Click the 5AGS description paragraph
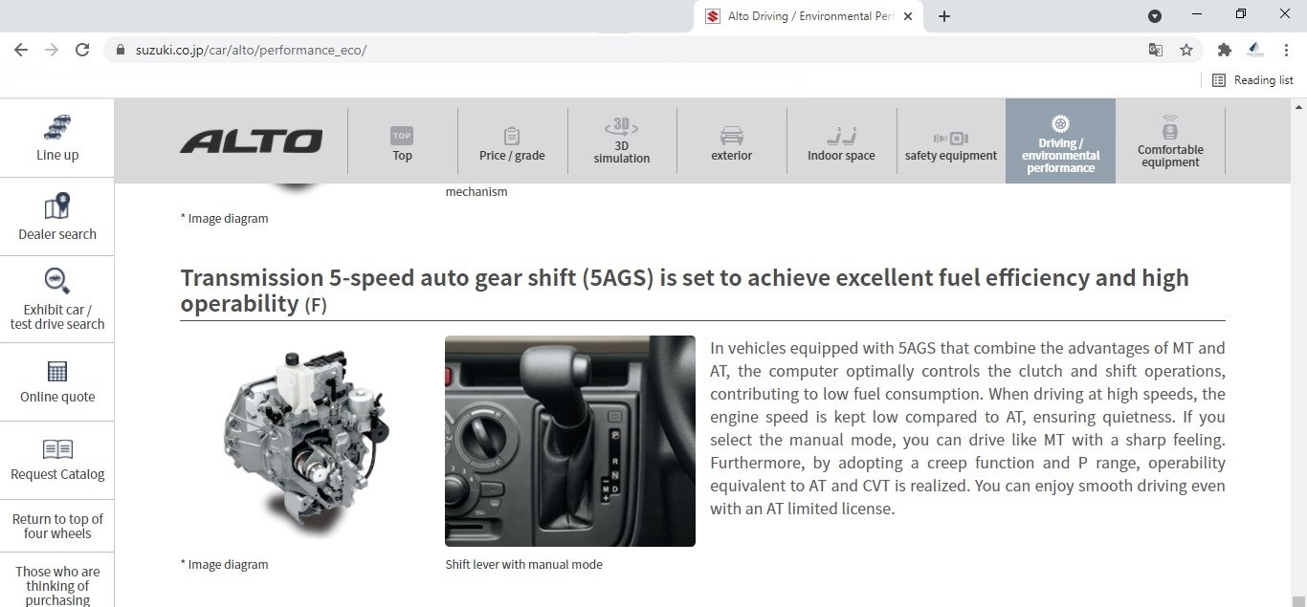The height and width of the screenshot is (607, 1307). 967,428
